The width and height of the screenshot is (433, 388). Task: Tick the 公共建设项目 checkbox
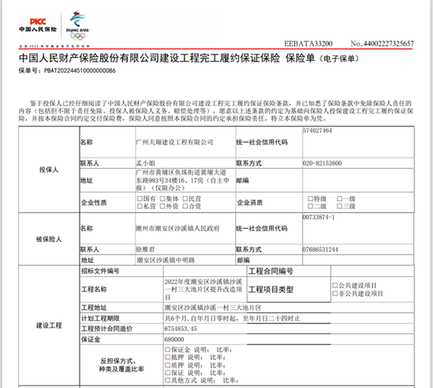335,285
